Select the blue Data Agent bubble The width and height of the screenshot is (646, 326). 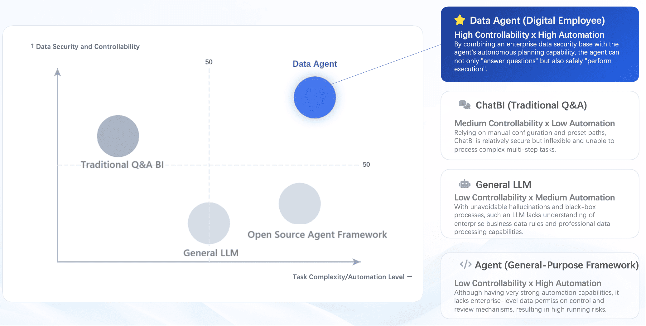pyautogui.click(x=315, y=98)
